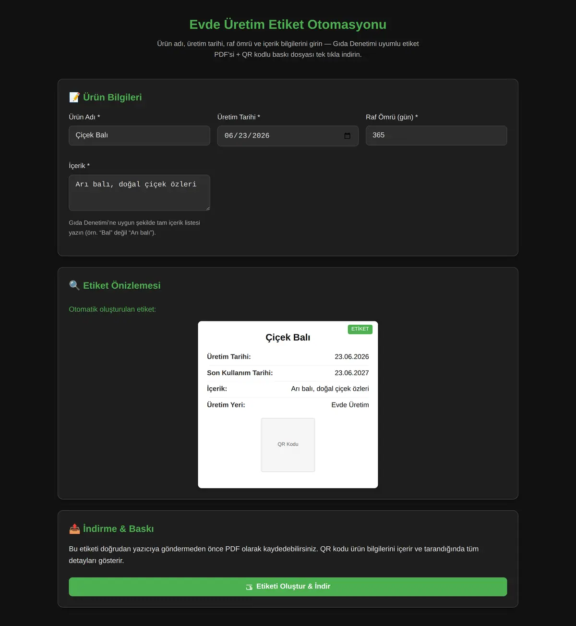Click the Üretim Yeri: row label
Screen dimensions: 576x626
click(x=226, y=405)
